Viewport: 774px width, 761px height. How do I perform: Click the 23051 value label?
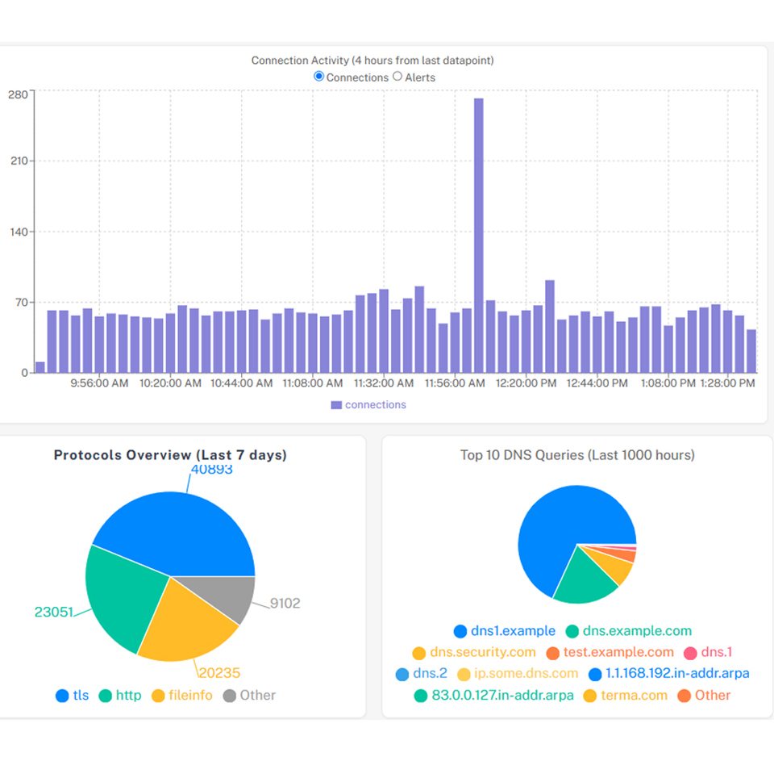(x=54, y=612)
